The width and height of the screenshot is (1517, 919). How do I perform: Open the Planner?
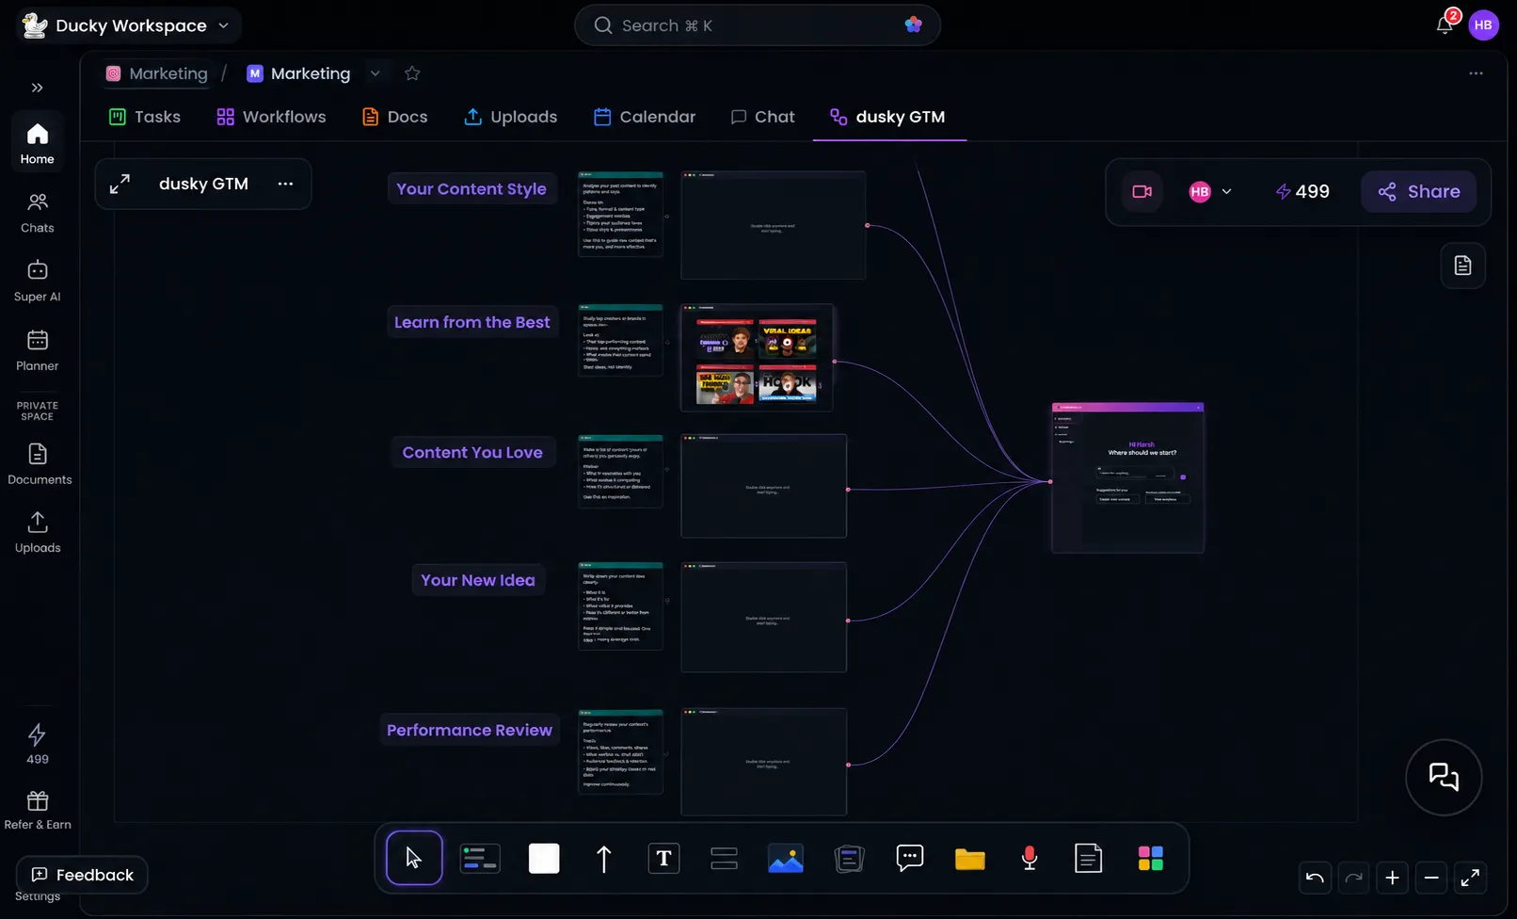coord(38,350)
